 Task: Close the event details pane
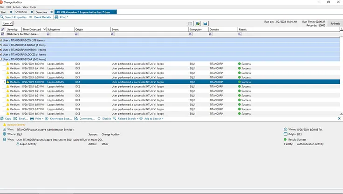click(339, 118)
